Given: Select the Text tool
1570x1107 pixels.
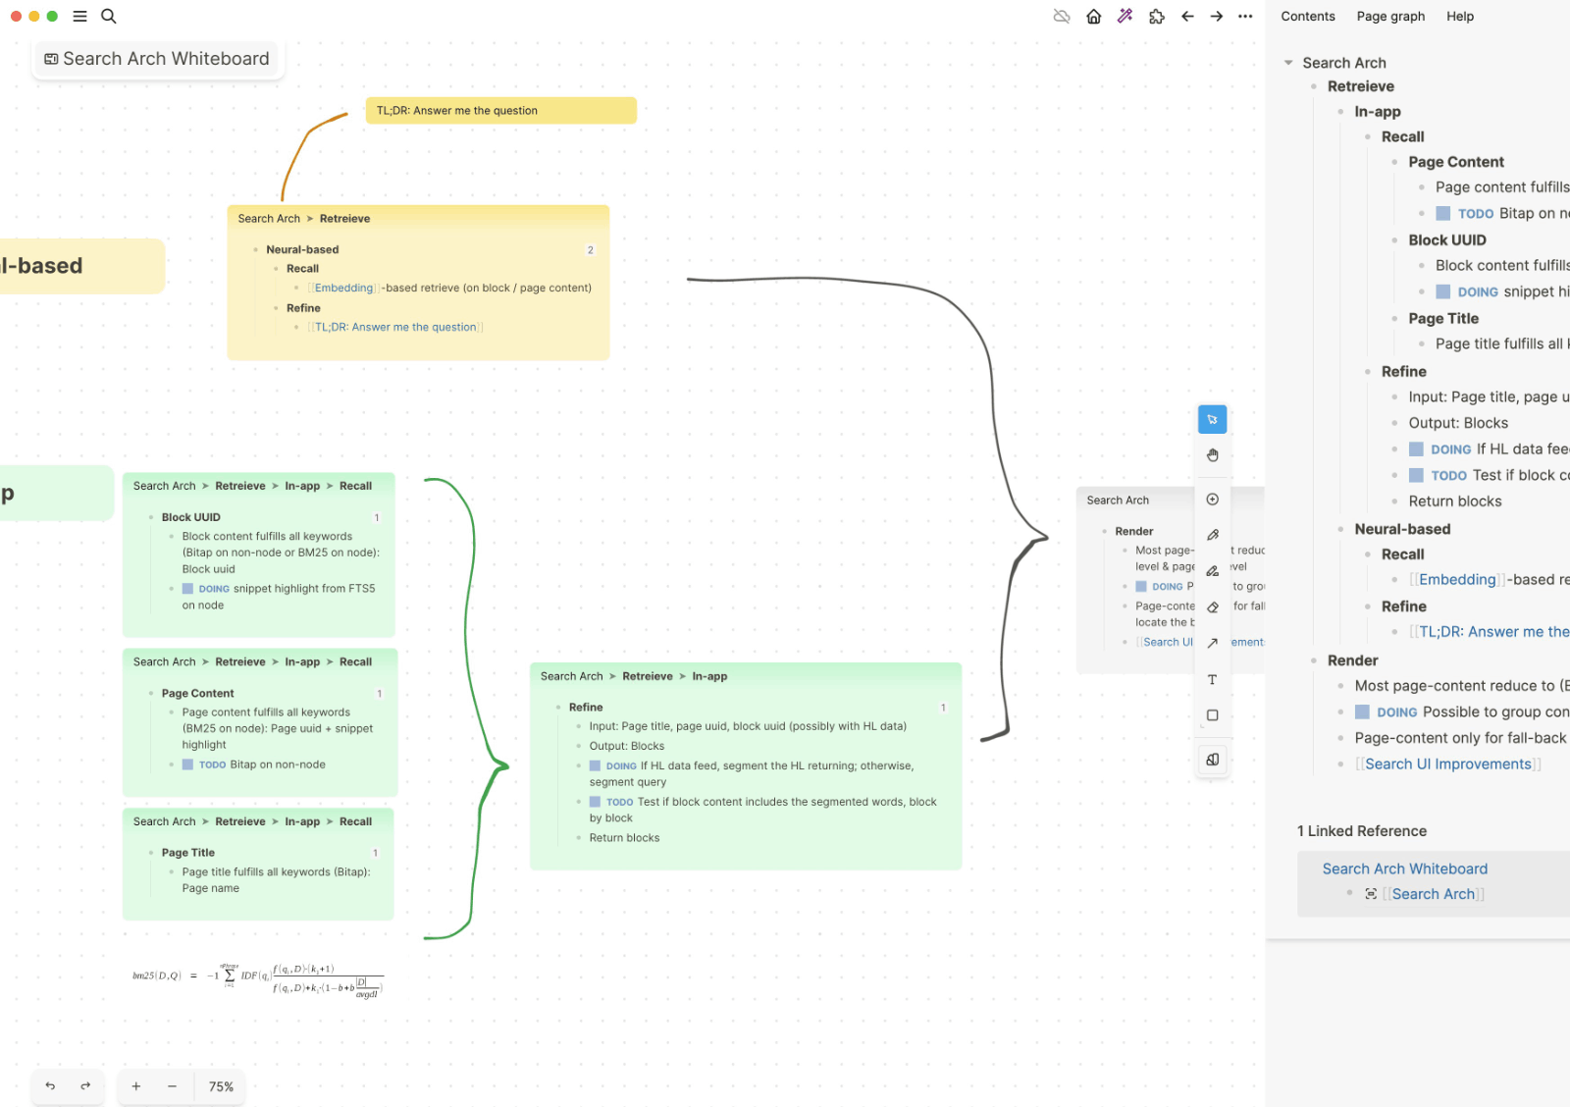Looking at the screenshot, I should click(x=1212, y=678).
